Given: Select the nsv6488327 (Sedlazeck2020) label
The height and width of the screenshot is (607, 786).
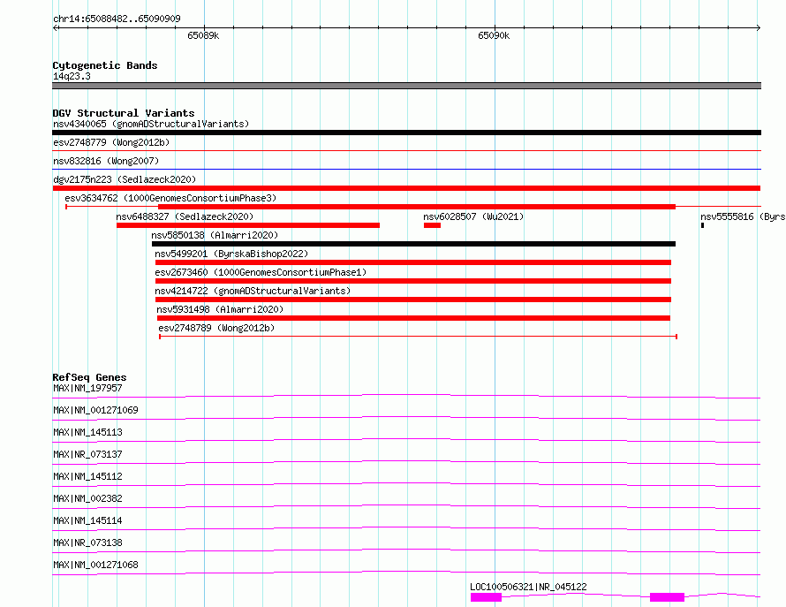Looking at the screenshot, I should pyautogui.click(x=185, y=216).
